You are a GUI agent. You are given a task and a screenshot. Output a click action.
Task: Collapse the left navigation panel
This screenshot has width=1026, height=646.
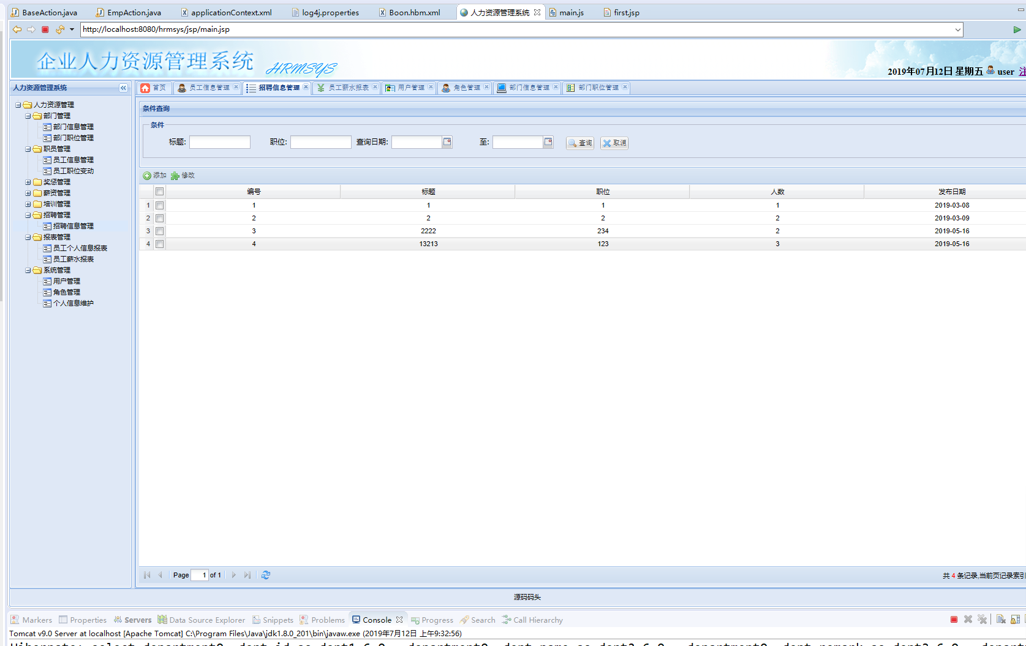pyautogui.click(x=123, y=88)
